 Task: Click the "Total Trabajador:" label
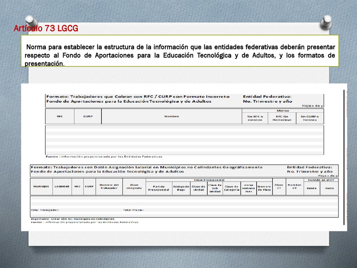[x=45, y=210]
